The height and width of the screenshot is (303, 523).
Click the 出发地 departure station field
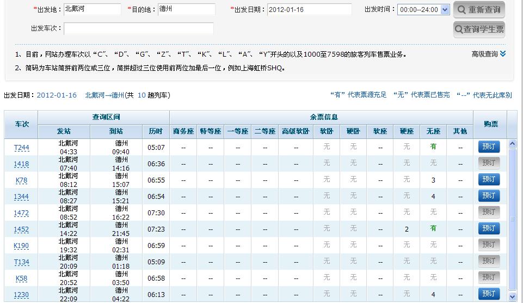click(92, 9)
